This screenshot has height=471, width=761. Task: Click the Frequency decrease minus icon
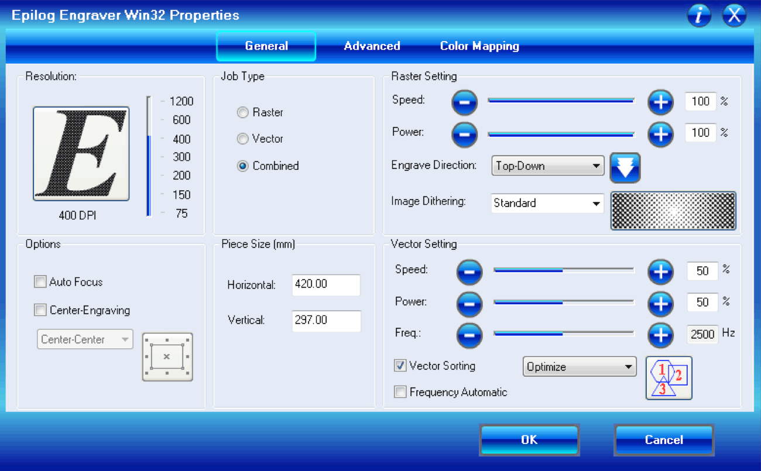469,335
